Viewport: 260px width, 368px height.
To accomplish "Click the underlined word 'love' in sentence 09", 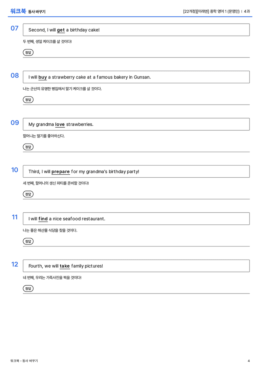I will (x=60, y=124).
